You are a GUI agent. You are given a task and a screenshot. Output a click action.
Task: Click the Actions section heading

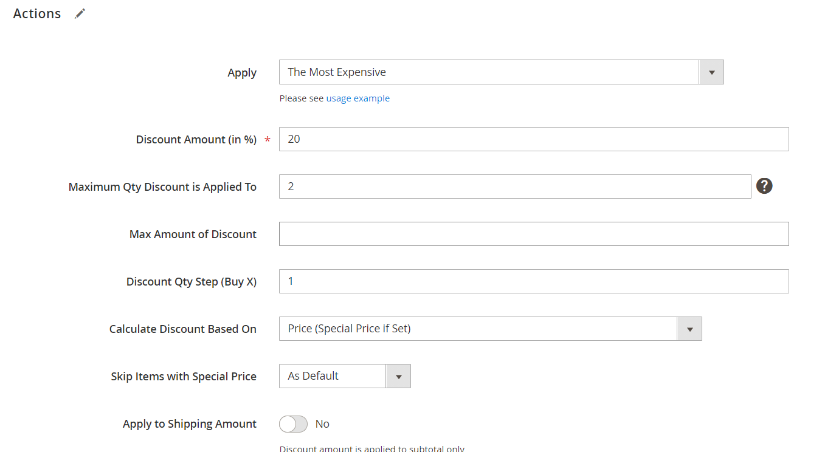pyautogui.click(x=37, y=14)
